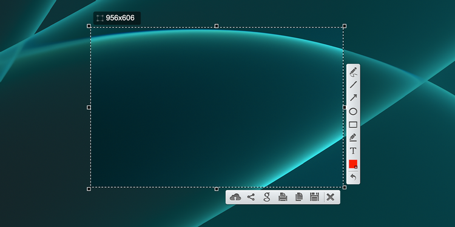
Task: Select the Ellipse shape tool
Action: click(x=353, y=111)
